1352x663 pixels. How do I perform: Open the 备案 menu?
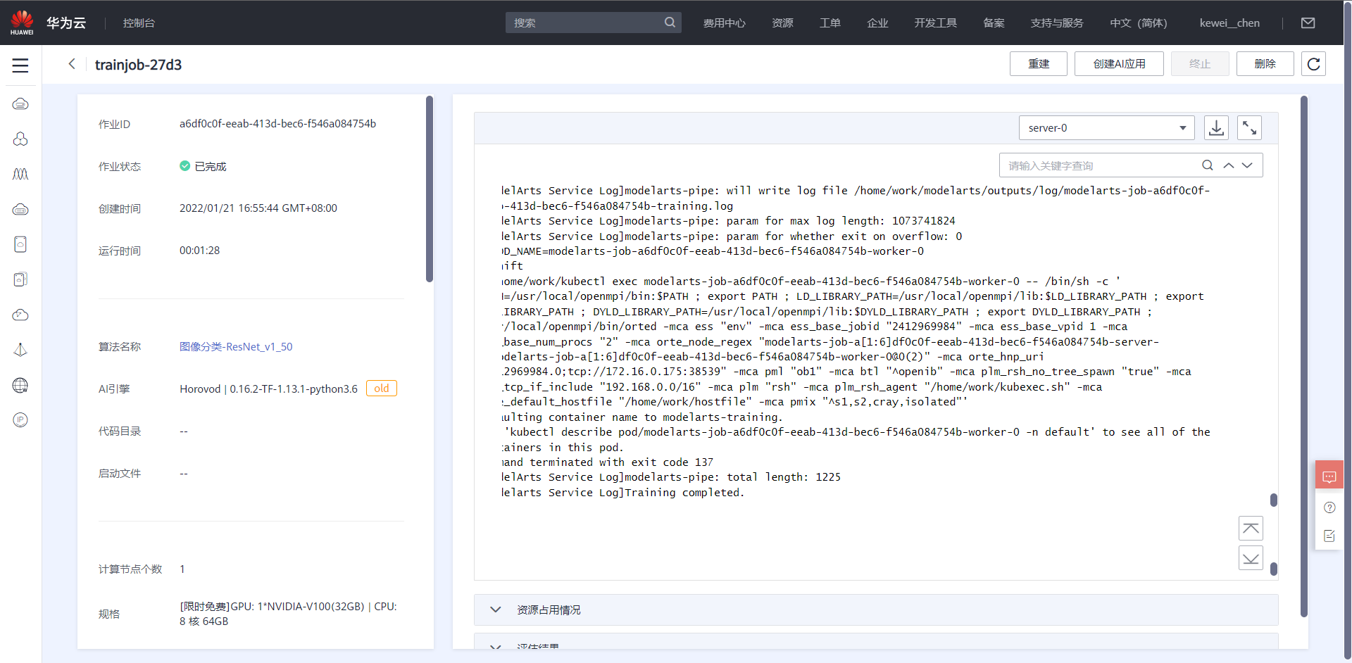994,23
